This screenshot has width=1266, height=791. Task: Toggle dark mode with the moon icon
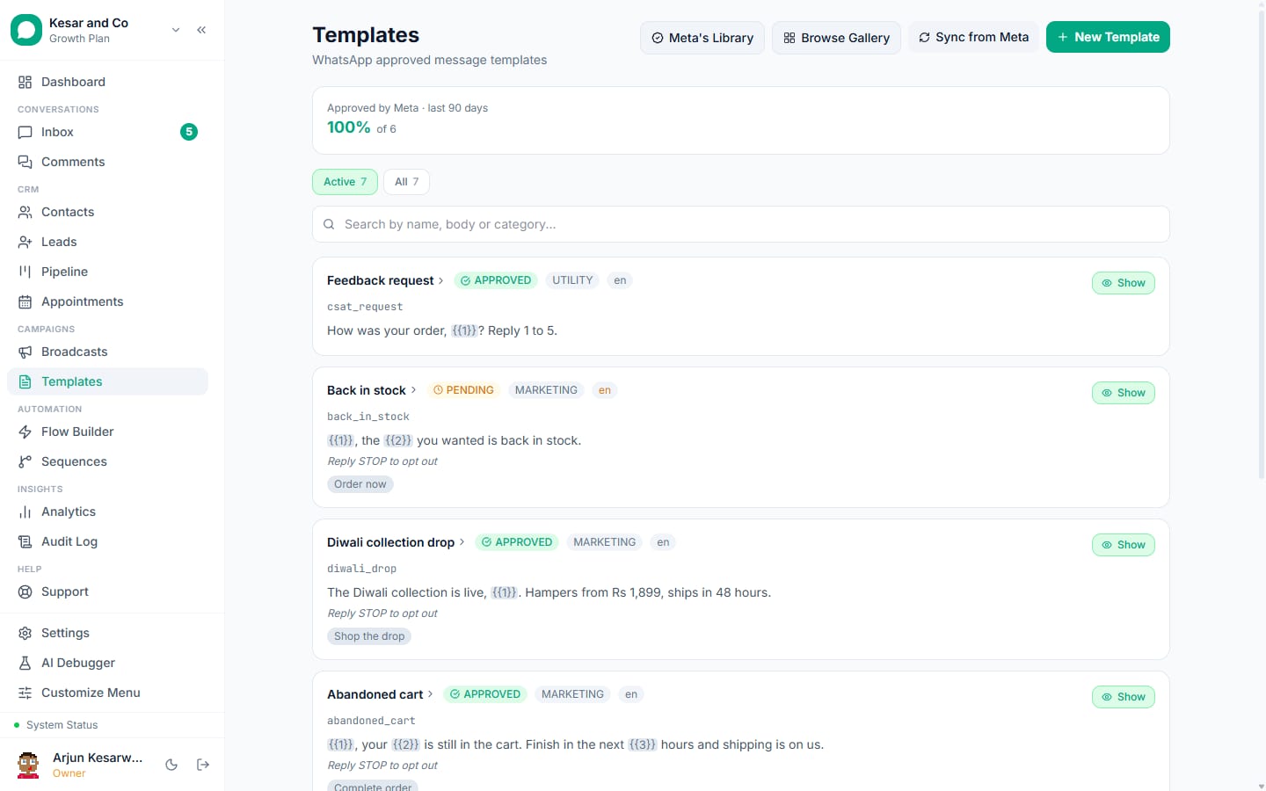pos(171,765)
